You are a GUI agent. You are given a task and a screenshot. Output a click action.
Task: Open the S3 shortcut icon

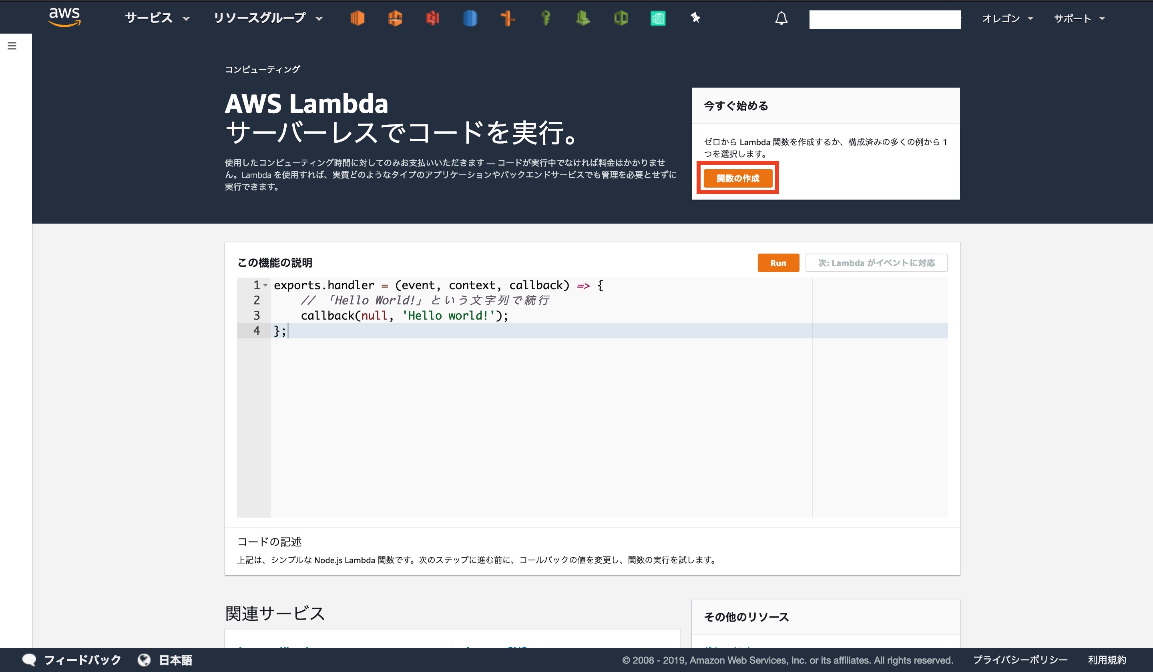(432, 18)
